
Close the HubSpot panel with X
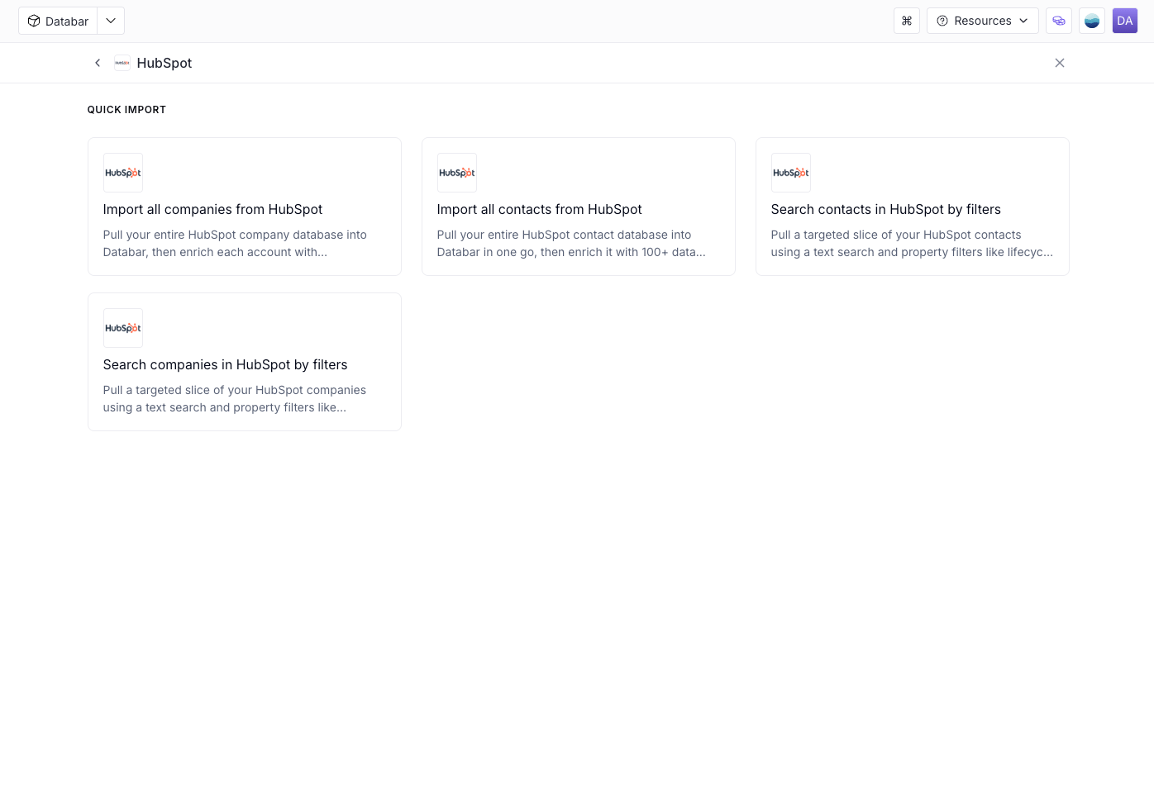pos(1060,63)
